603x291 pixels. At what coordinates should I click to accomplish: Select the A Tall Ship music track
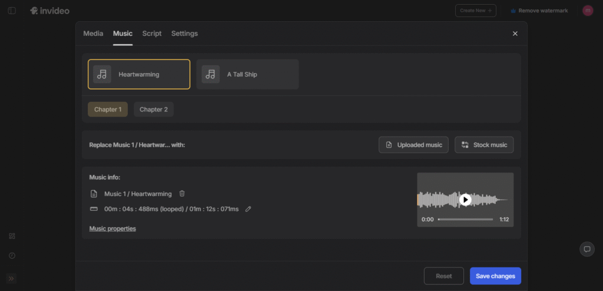(x=247, y=74)
